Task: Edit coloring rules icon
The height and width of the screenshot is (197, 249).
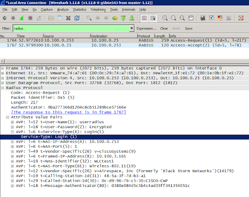Action: pos(220,18)
